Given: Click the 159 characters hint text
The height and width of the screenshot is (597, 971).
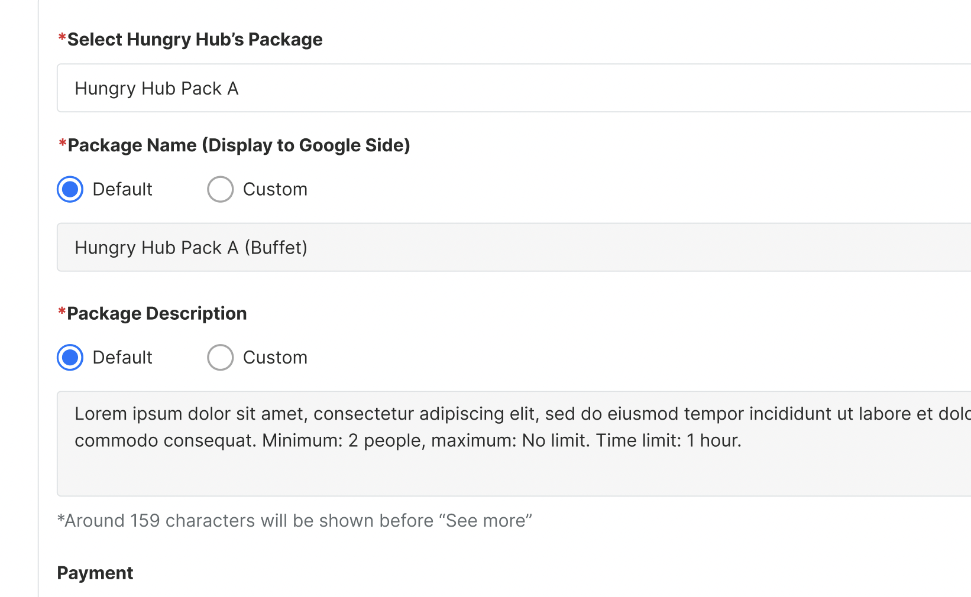Looking at the screenshot, I should pyautogui.click(x=294, y=521).
